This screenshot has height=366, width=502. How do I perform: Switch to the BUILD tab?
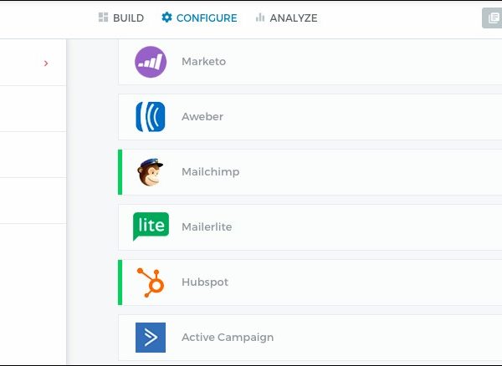[128, 18]
